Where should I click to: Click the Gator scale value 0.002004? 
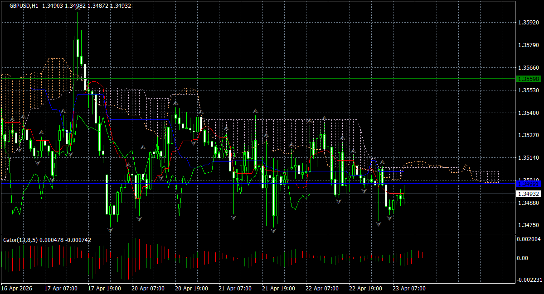pos(529,239)
